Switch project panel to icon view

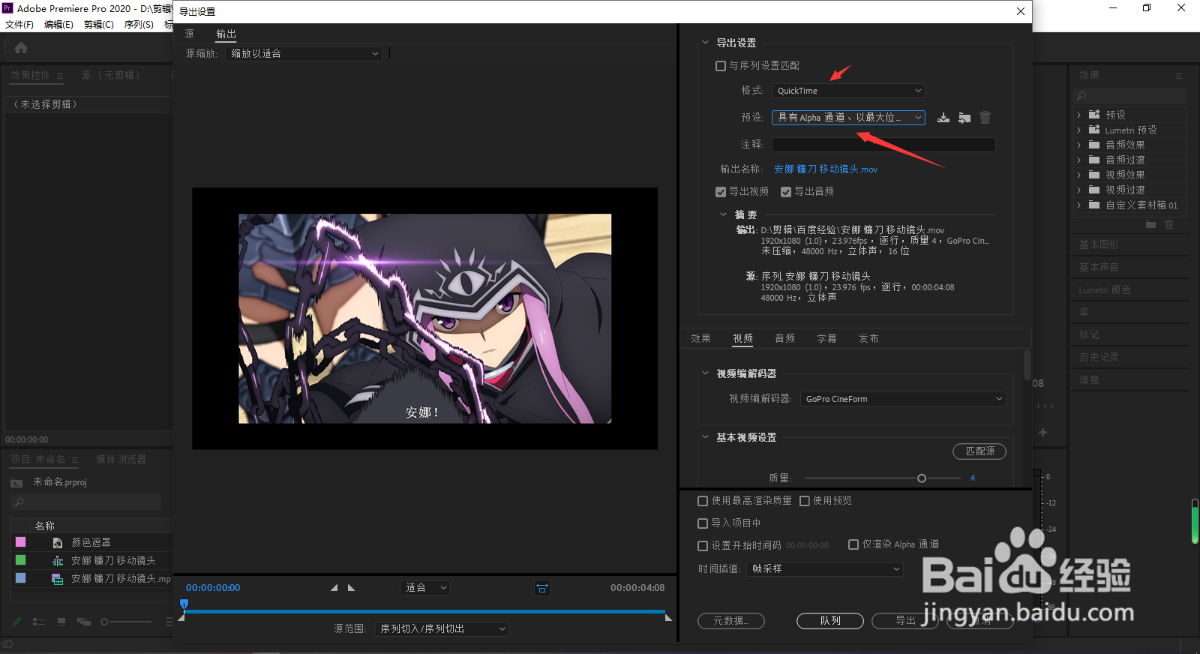pyautogui.click(x=61, y=622)
